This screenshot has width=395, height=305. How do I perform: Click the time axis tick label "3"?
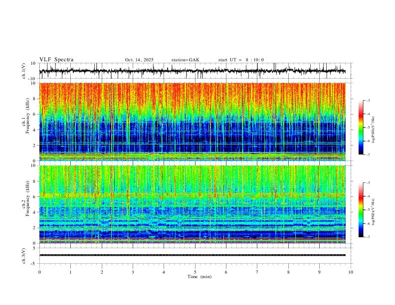[x=133, y=272]
